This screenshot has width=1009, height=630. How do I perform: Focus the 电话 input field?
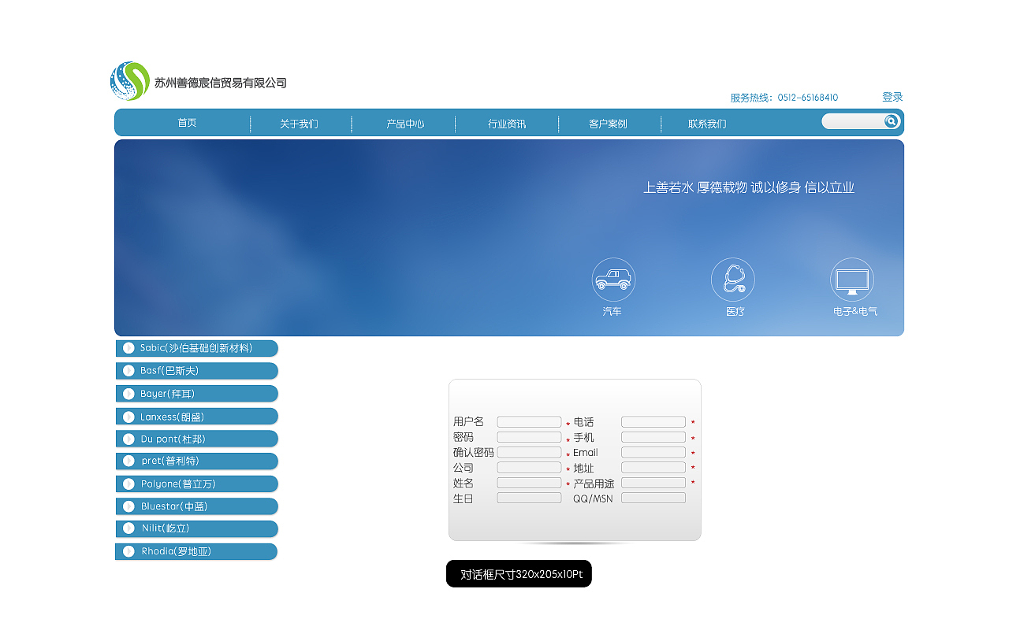(x=653, y=422)
